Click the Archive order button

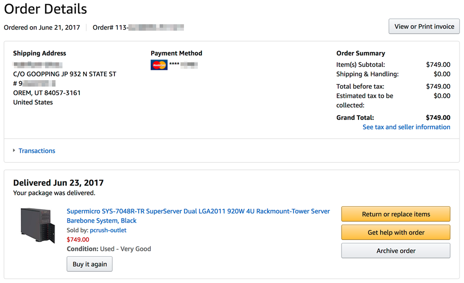pyautogui.click(x=396, y=251)
